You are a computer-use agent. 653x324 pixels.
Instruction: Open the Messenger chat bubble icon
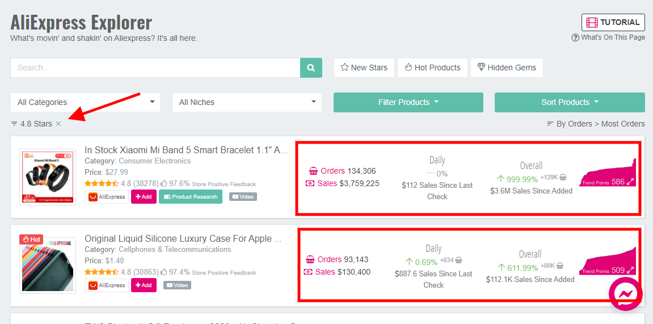[625, 294]
